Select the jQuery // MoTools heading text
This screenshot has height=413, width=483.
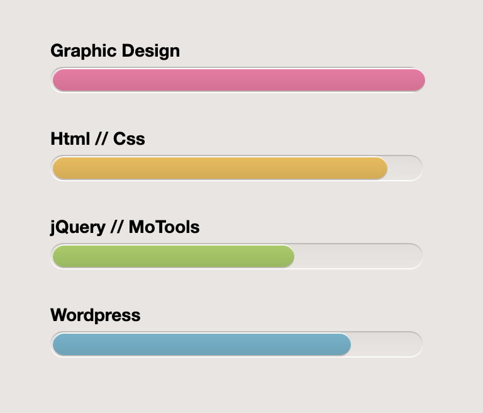click(x=125, y=227)
